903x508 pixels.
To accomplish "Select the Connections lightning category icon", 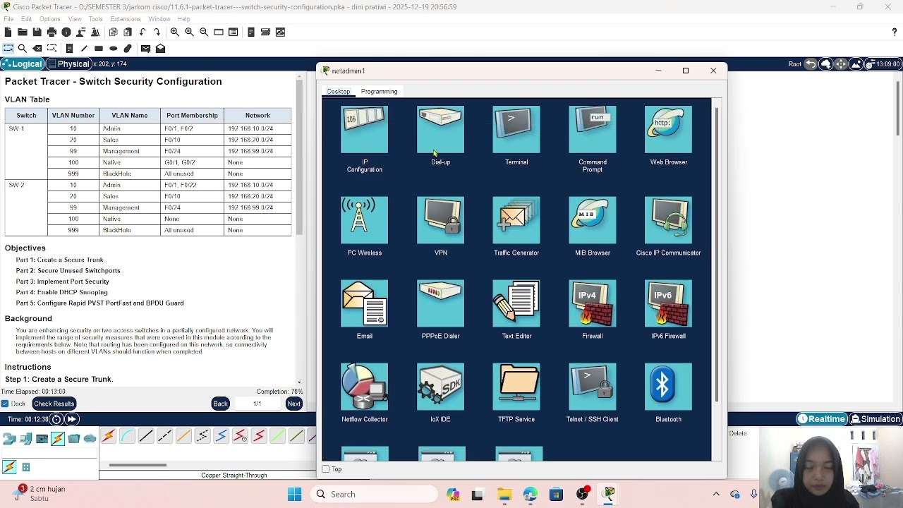I will [x=58, y=439].
